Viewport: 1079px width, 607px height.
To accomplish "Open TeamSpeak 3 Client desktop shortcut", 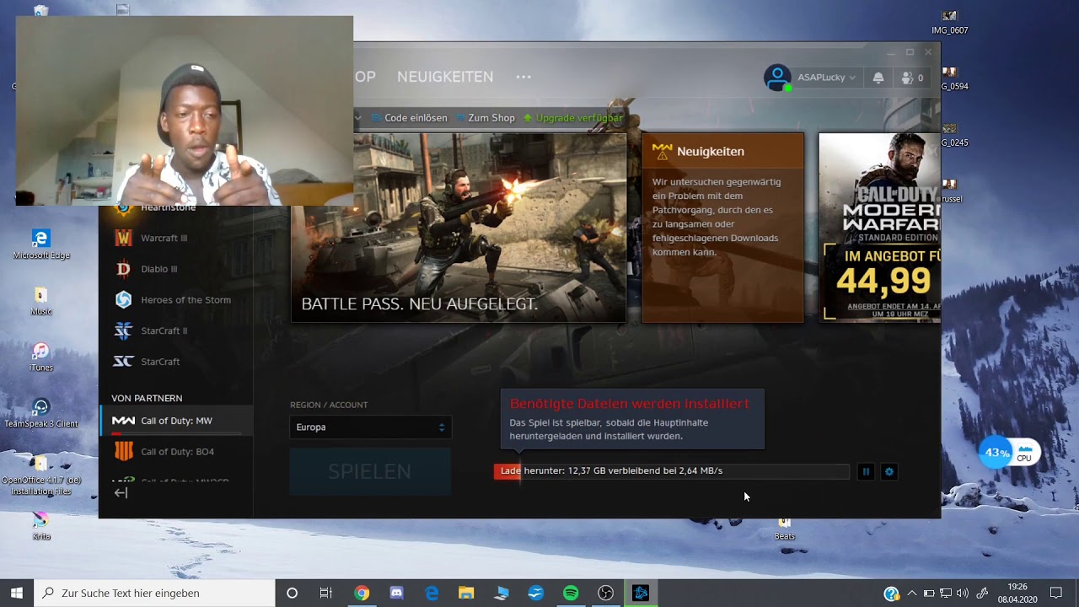I will [40, 413].
